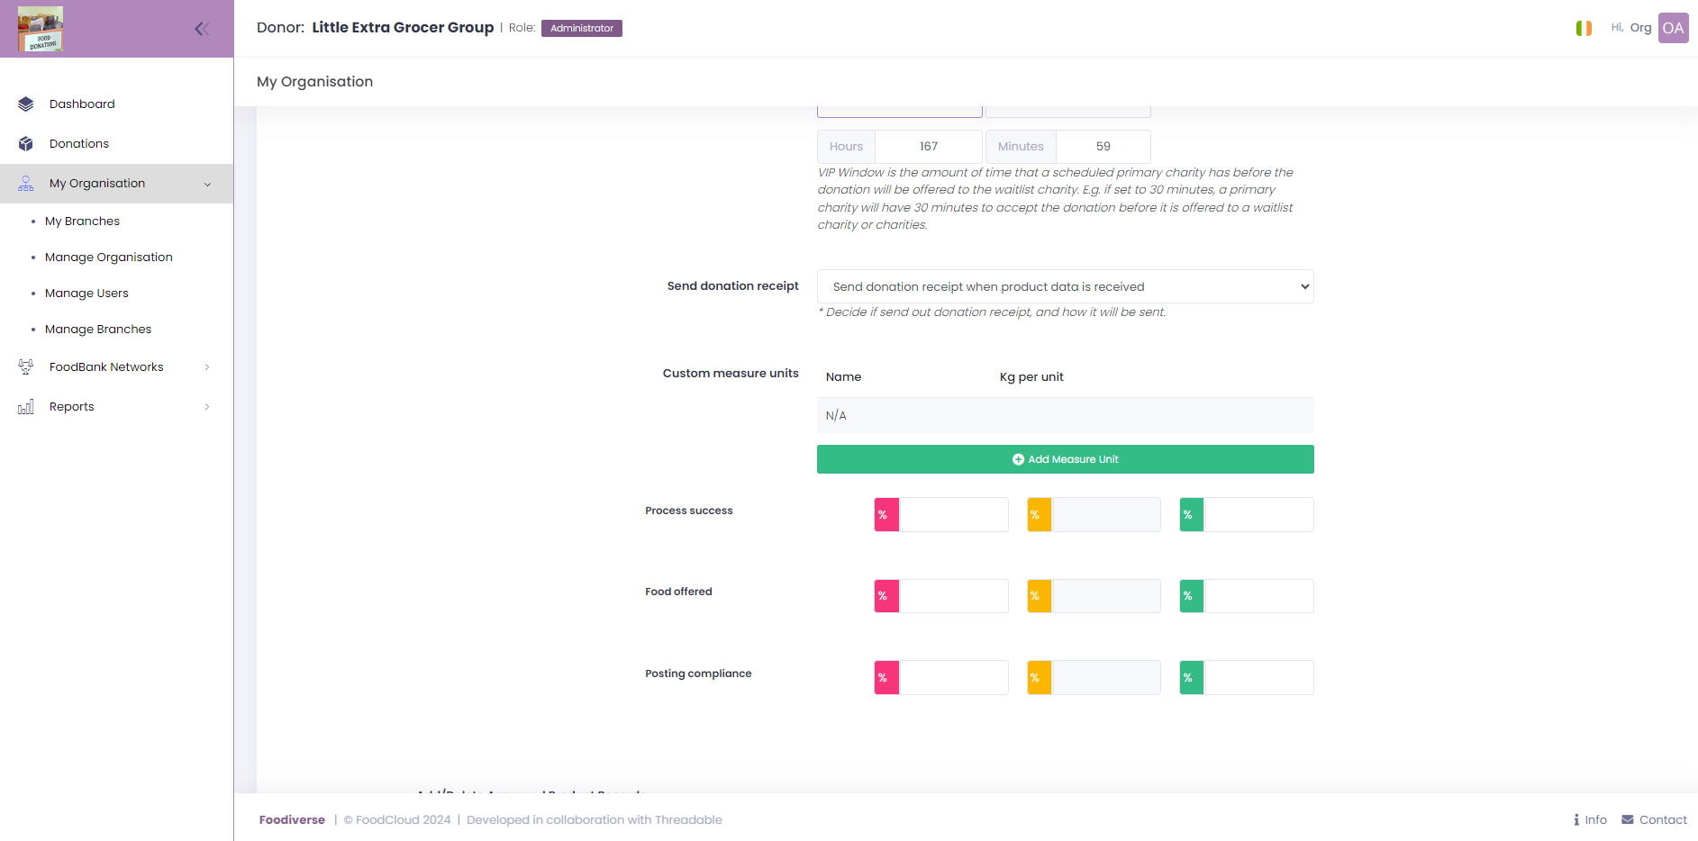Click the VIP window Hours input field

click(x=928, y=147)
